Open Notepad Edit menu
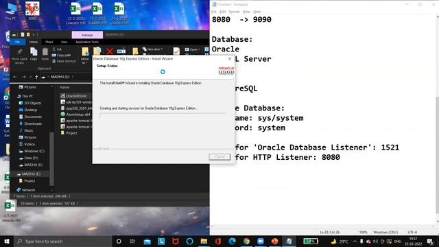Image resolution: width=439 pixels, height=247 pixels. (222, 12)
